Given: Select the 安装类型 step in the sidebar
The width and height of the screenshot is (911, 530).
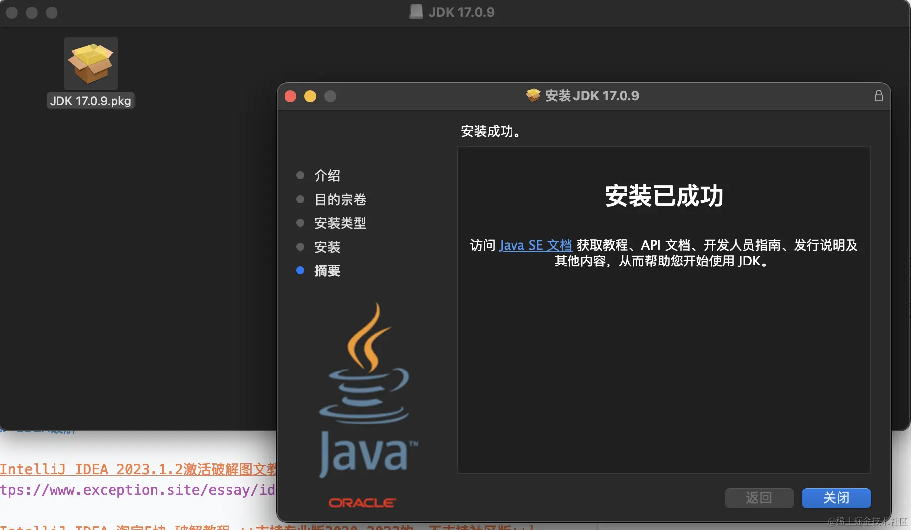Looking at the screenshot, I should point(340,223).
